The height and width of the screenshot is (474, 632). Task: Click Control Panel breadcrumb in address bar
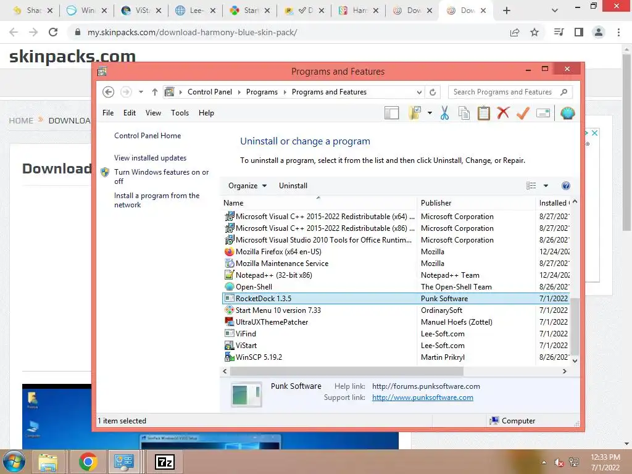click(210, 92)
